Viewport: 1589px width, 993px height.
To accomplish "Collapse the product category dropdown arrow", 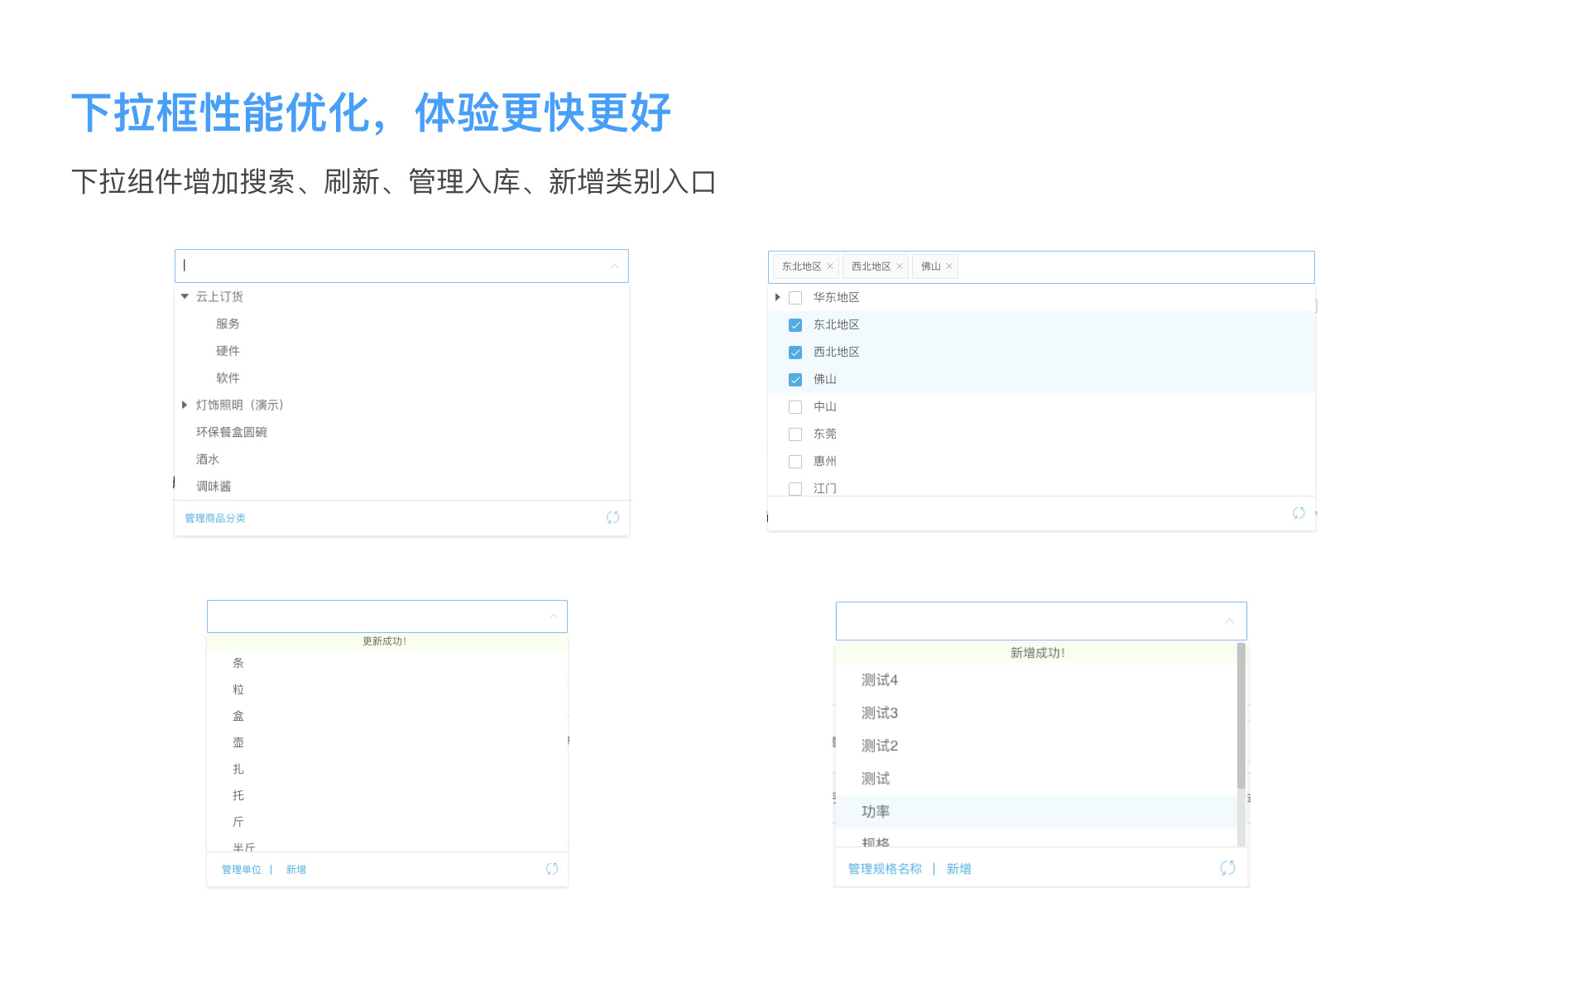I will tap(614, 266).
